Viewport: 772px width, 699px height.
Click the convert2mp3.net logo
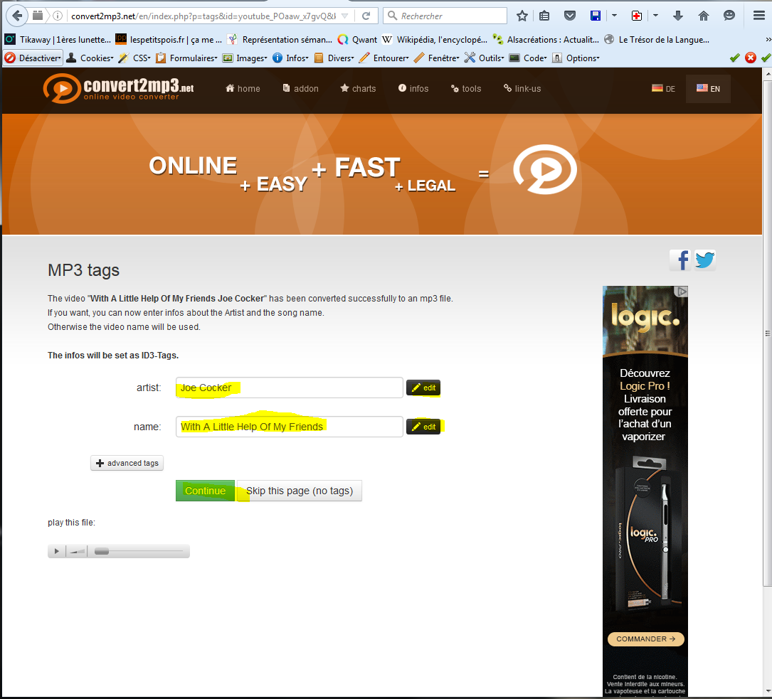click(x=118, y=89)
